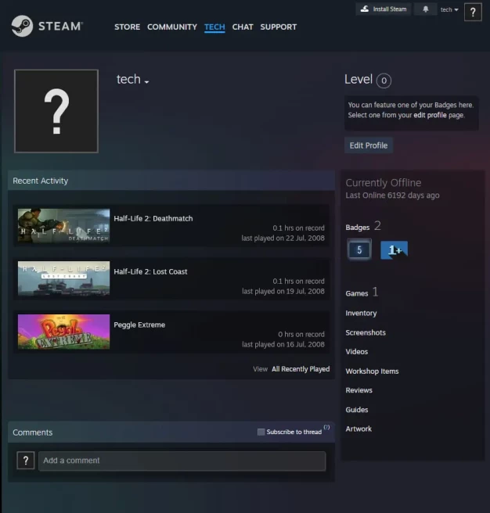Click the Recent Activity header
Image resolution: width=490 pixels, height=513 pixels.
click(171, 181)
